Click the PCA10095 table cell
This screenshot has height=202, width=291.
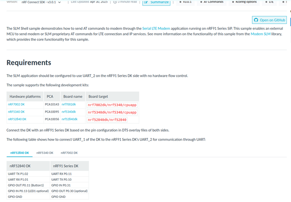click(52, 112)
